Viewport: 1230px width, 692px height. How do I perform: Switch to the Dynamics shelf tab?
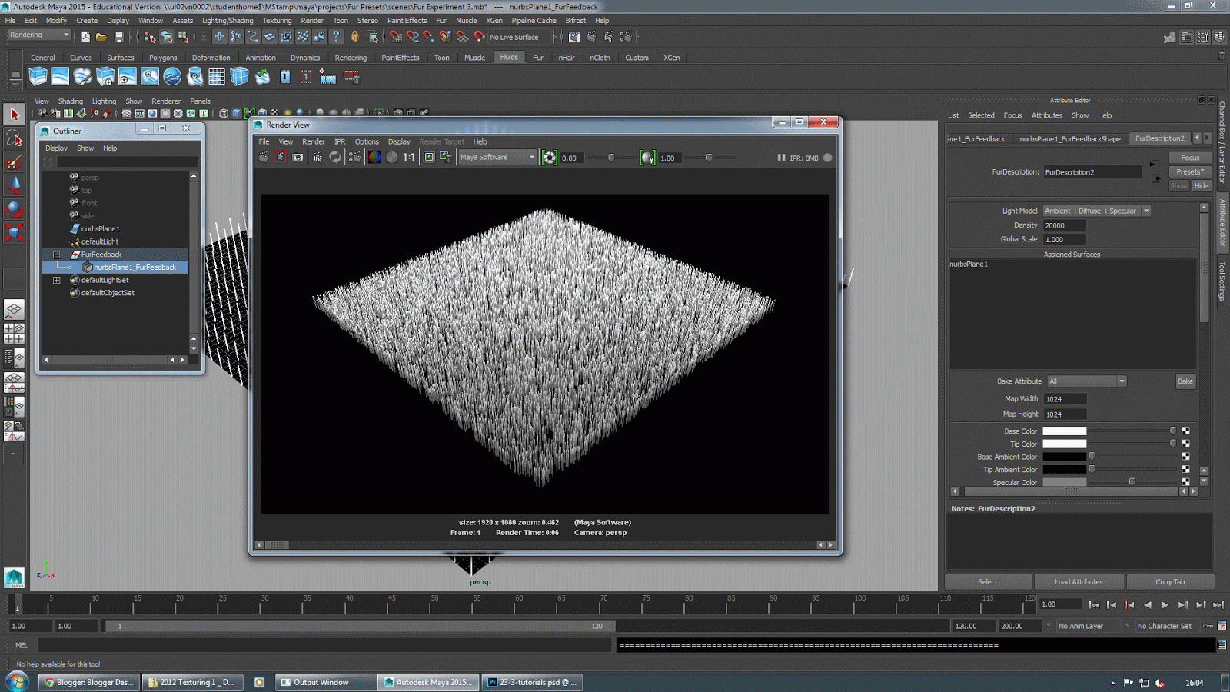pos(305,57)
